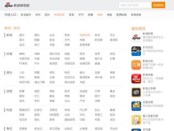Open 外汇 link under 财经
The height and width of the screenshot is (131, 174).
37,96
